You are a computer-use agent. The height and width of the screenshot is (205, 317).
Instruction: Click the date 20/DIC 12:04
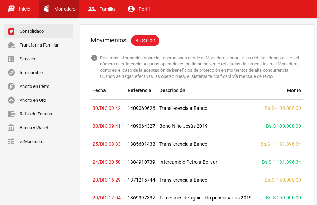[107, 198]
